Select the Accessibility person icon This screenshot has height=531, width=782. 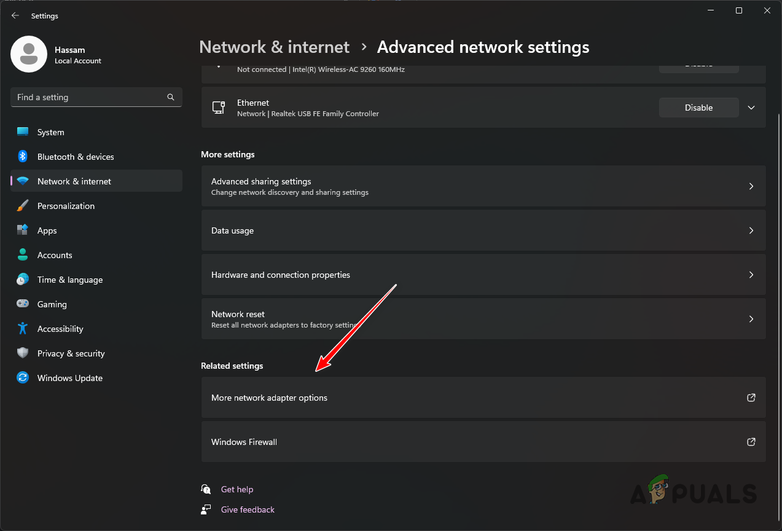tap(22, 328)
